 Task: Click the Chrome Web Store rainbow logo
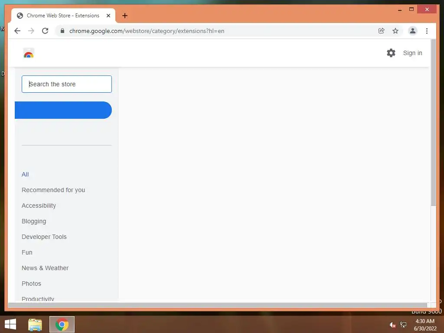click(29, 53)
